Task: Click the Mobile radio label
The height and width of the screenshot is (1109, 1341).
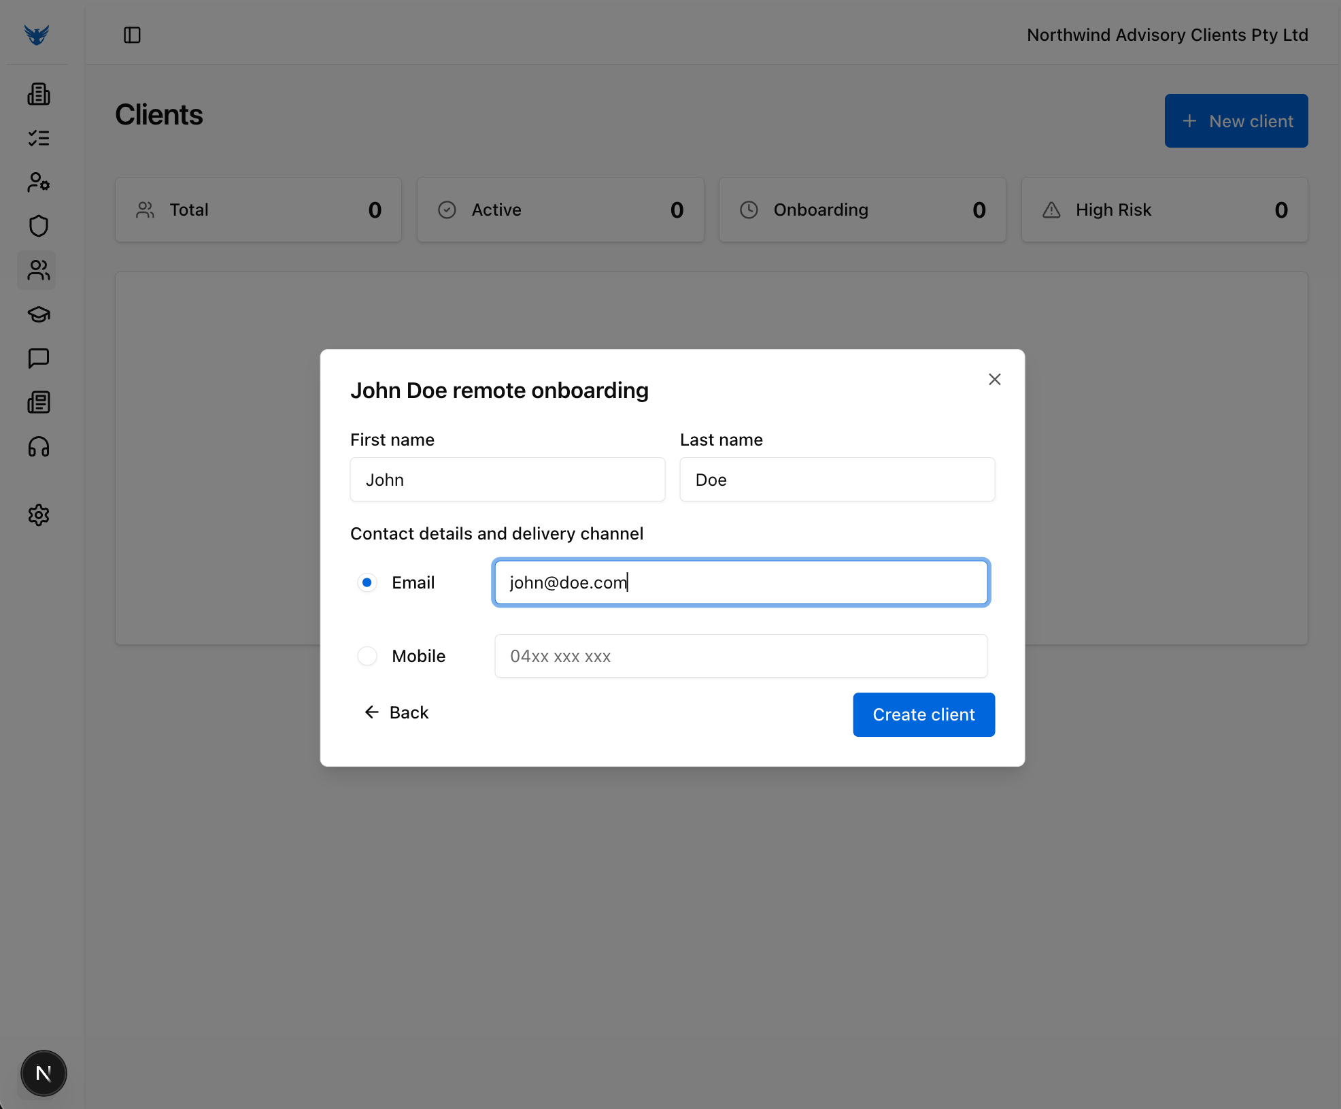Action: click(x=418, y=656)
